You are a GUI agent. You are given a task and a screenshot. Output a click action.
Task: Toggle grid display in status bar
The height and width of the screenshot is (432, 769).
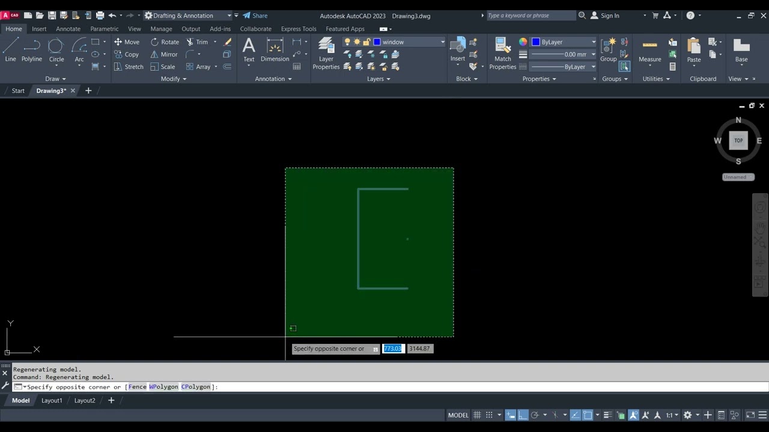coord(477,415)
